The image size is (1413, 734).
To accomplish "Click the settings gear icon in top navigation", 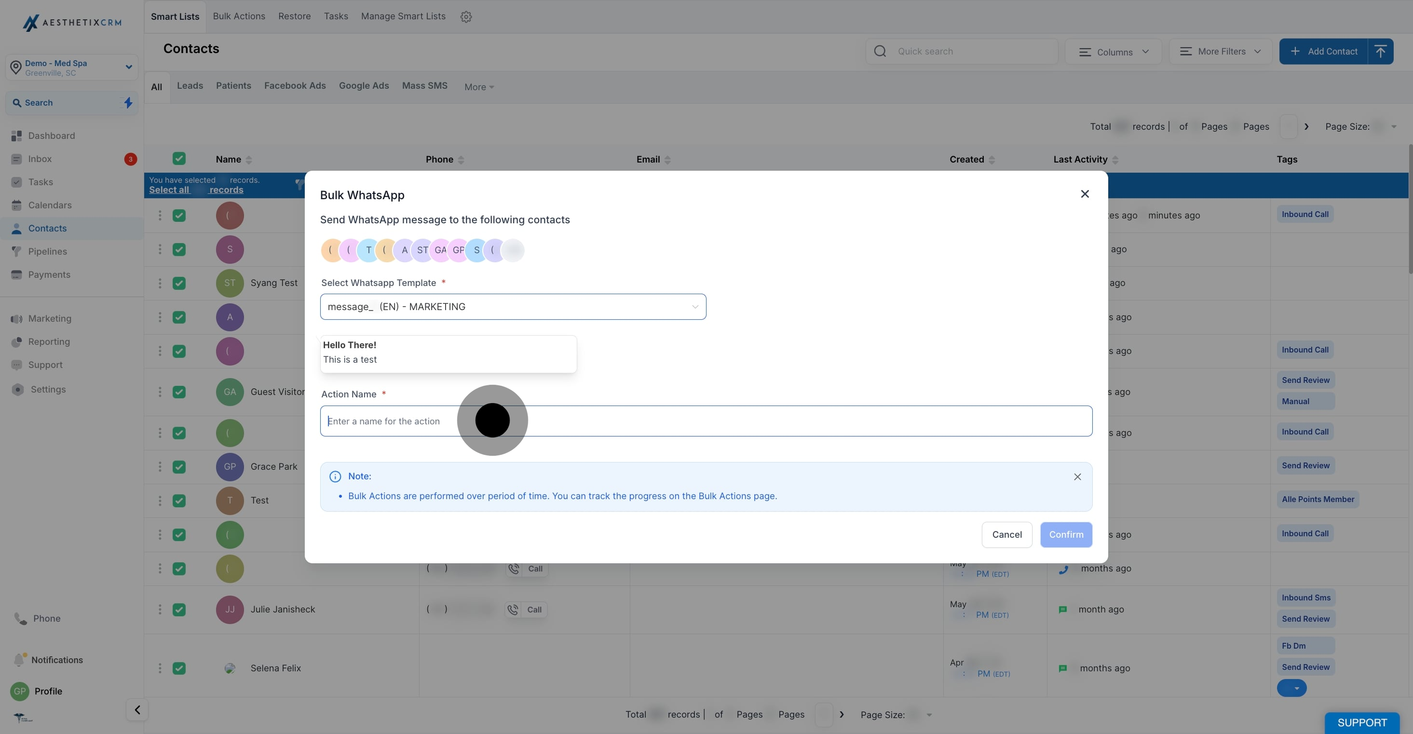I will coord(466,16).
